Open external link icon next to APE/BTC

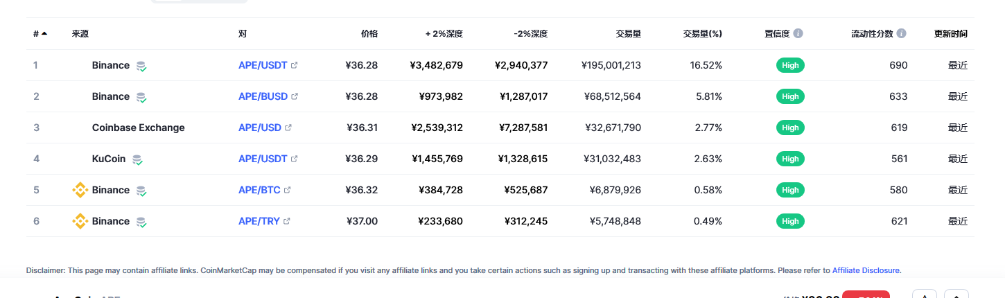[287, 190]
